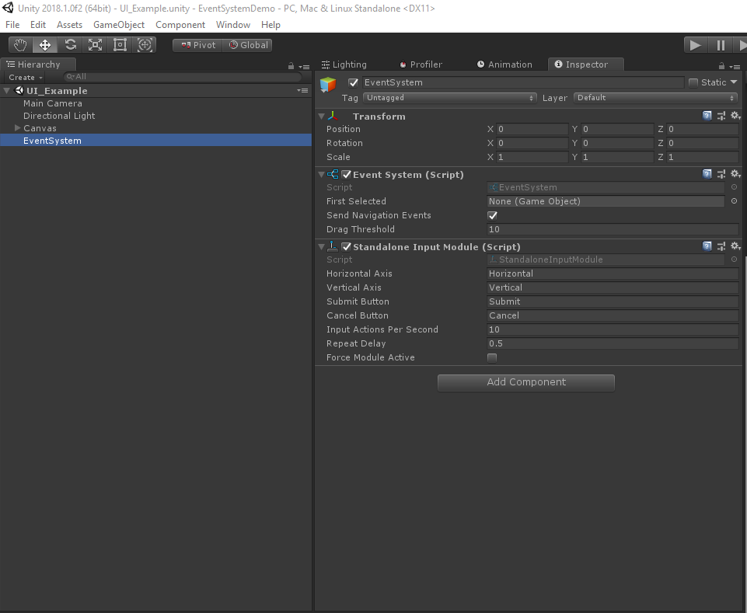Open the Layer dropdown showing Default

(x=654, y=97)
